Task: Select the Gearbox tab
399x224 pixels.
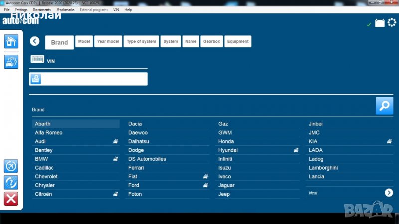Action: point(211,42)
